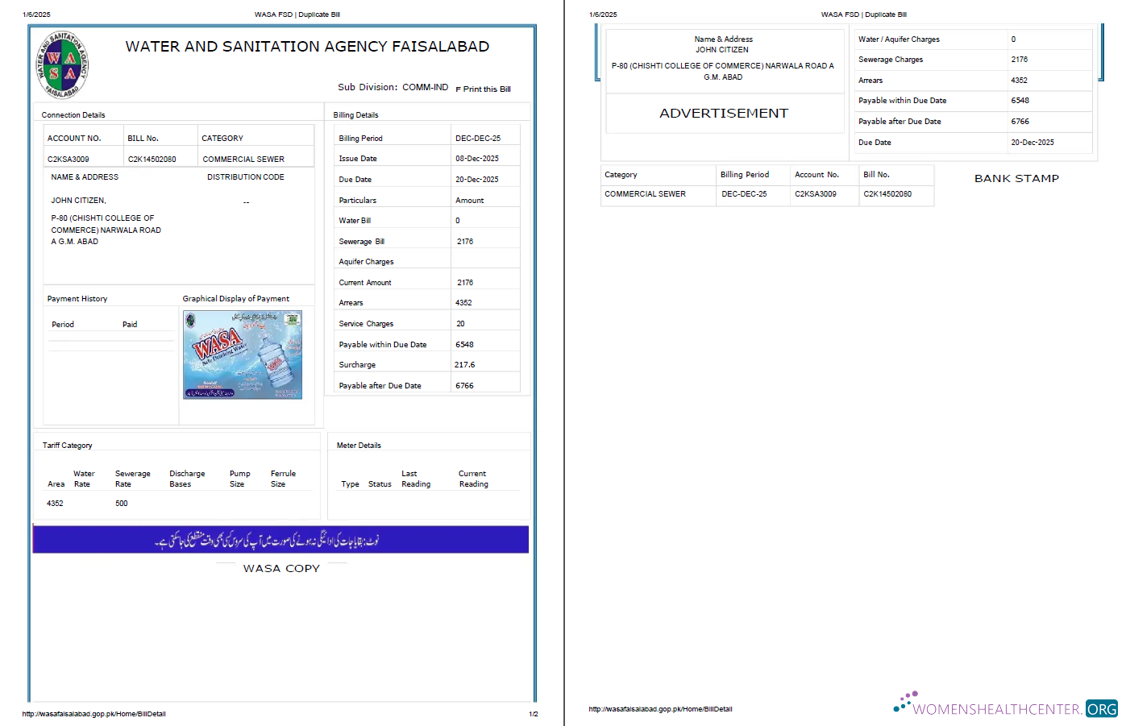Select the WASA drinking water advertisement image
Viewport: 1126px width, 726px height.
[243, 355]
